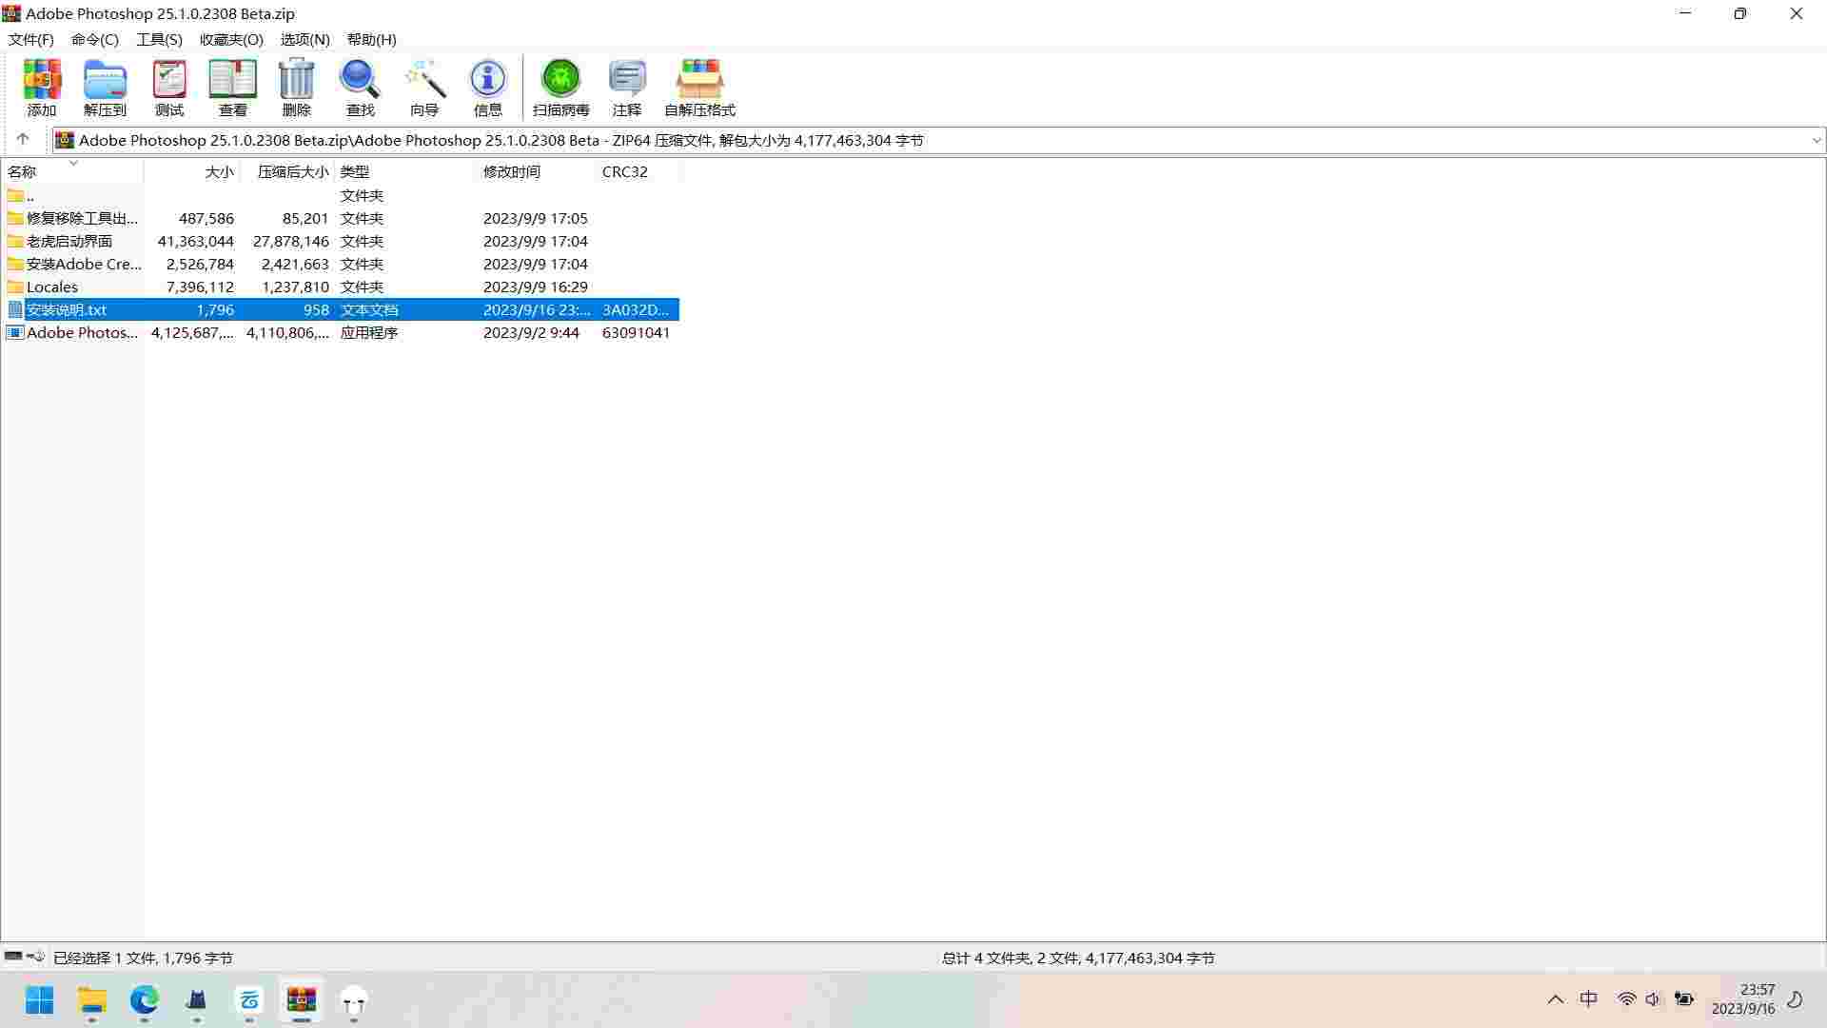The height and width of the screenshot is (1028, 1827).
Task: Click the blue 云 cloud taskbar icon
Action: [249, 1000]
